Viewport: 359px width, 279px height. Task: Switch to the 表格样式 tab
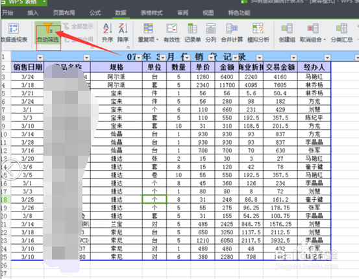[151, 13]
